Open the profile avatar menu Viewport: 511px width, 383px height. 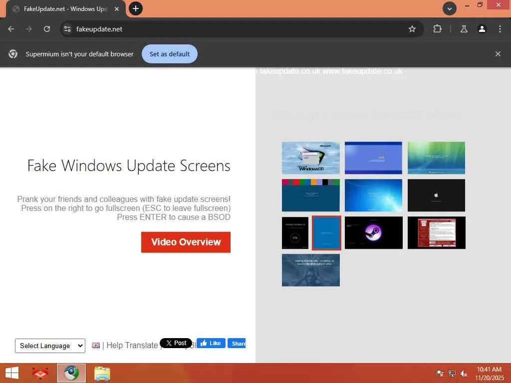(482, 29)
